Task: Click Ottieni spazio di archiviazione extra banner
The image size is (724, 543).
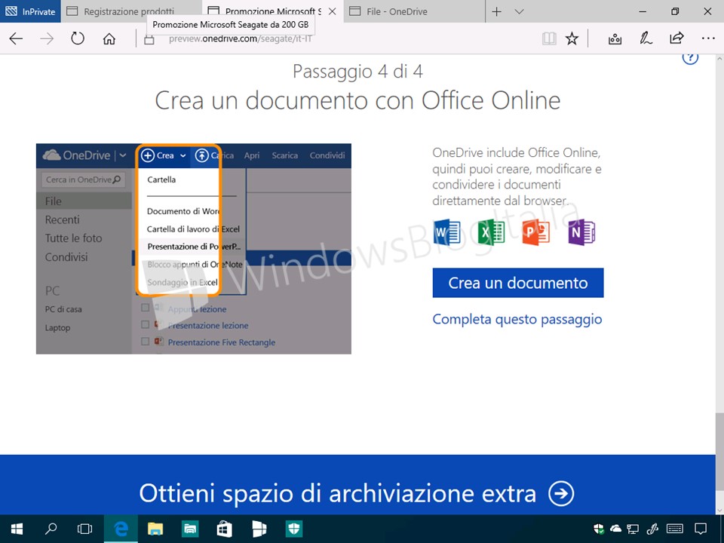Action: [x=357, y=484]
